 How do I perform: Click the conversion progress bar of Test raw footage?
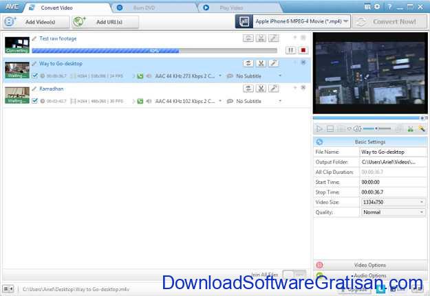point(154,51)
